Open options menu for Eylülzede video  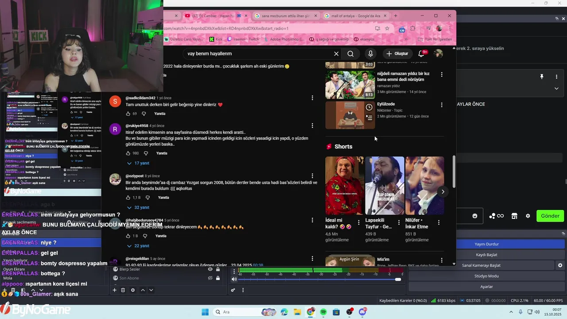[x=441, y=105]
